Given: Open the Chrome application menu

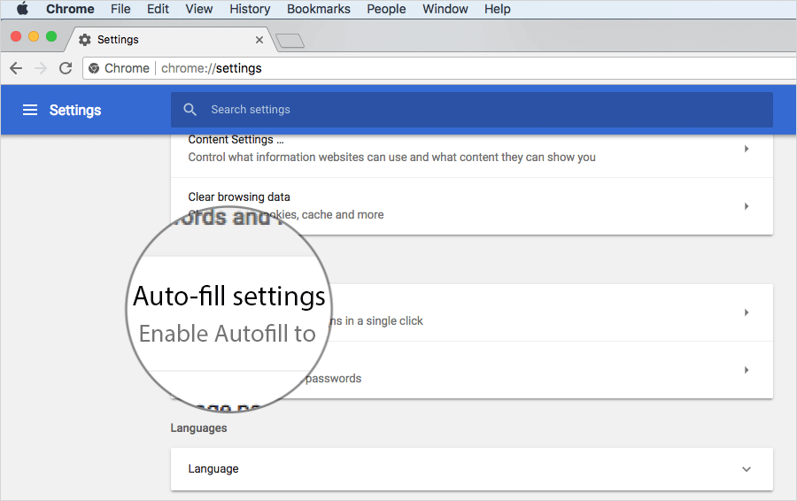Looking at the screenshot, I should point(70,9).
